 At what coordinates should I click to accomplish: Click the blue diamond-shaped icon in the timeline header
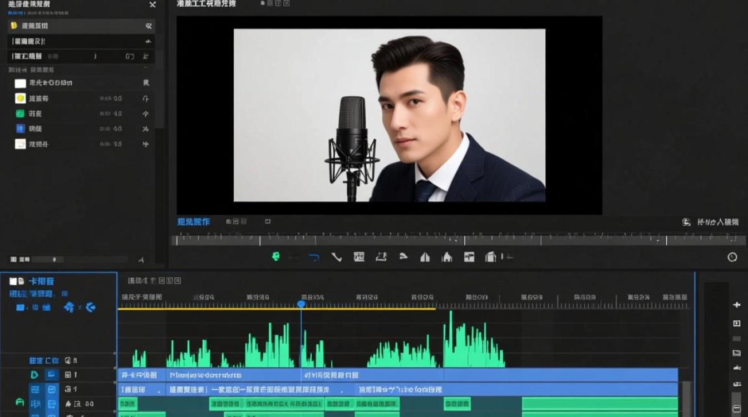(x=69, y=307)
